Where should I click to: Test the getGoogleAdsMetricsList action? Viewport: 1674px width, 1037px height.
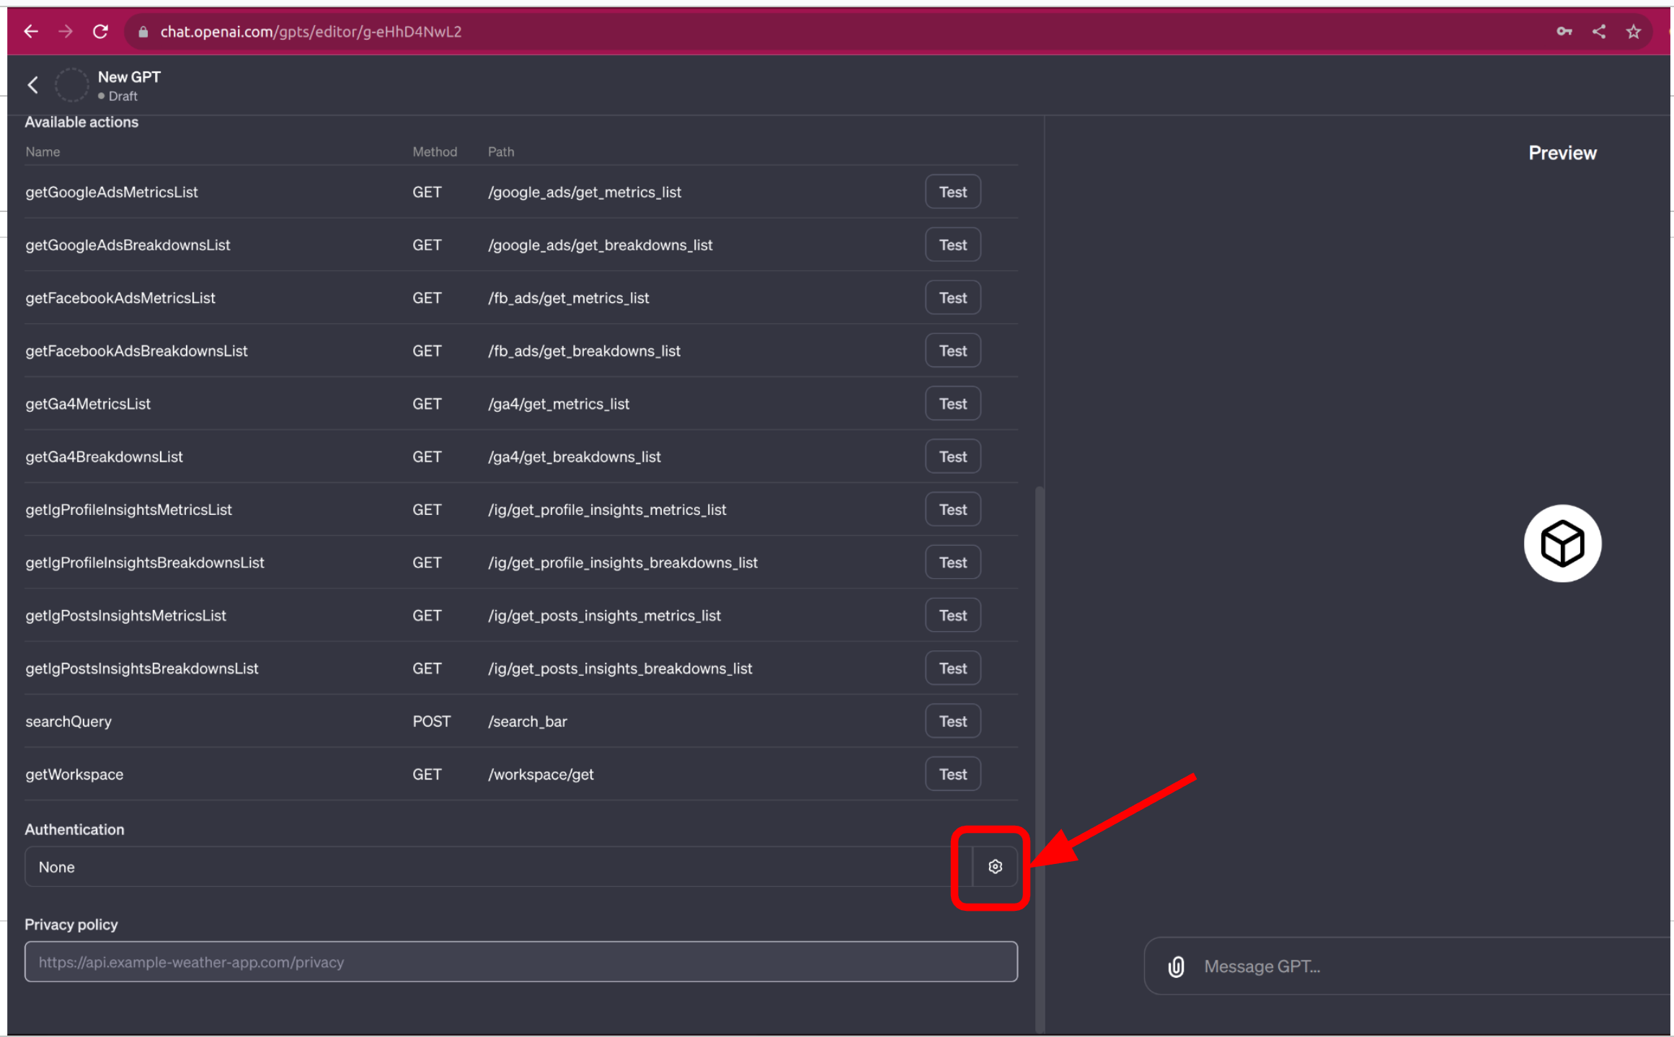click(952, 191)
